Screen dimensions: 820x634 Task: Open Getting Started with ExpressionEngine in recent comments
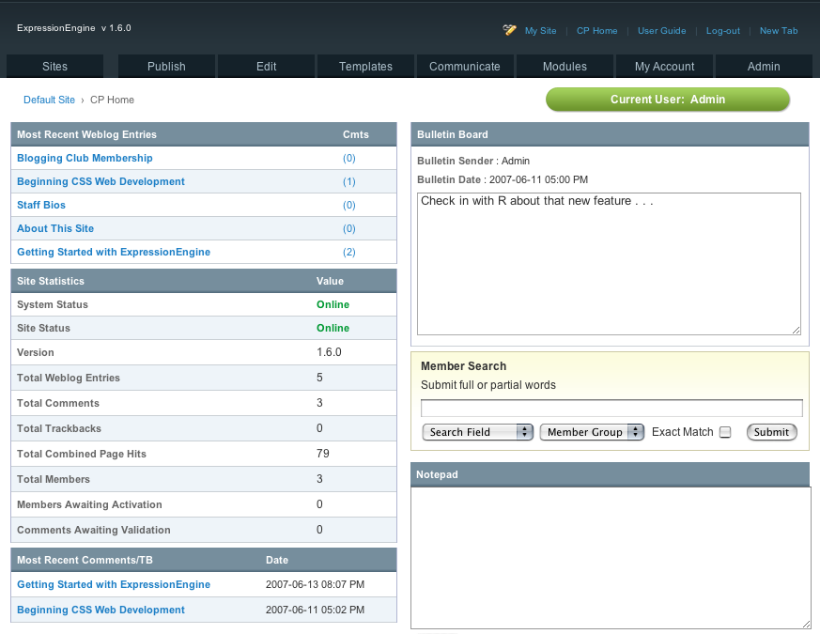click(x=114, y=584)
